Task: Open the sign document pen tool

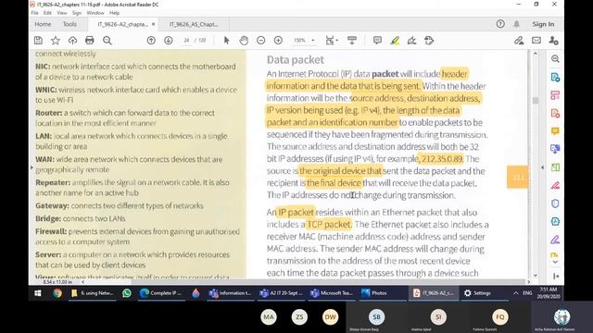Action: click(411, 41)
